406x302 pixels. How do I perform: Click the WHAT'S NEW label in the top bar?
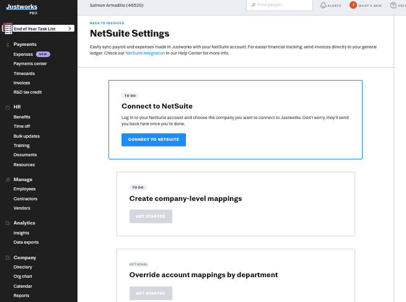[370, 6]
